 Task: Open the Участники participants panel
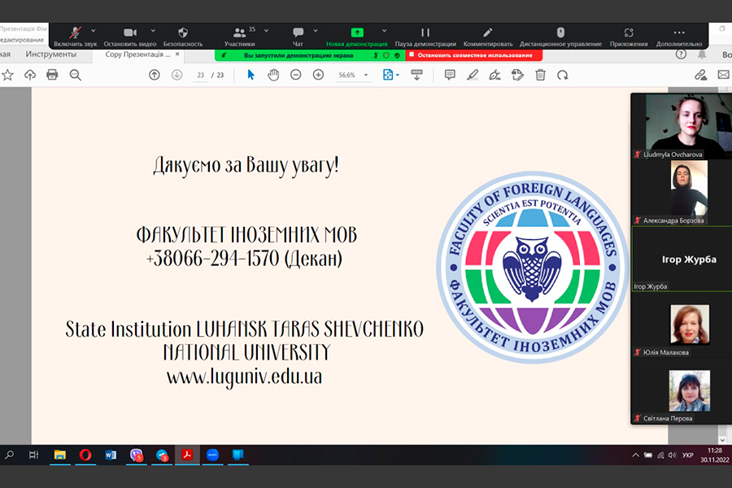pos(239,34)
